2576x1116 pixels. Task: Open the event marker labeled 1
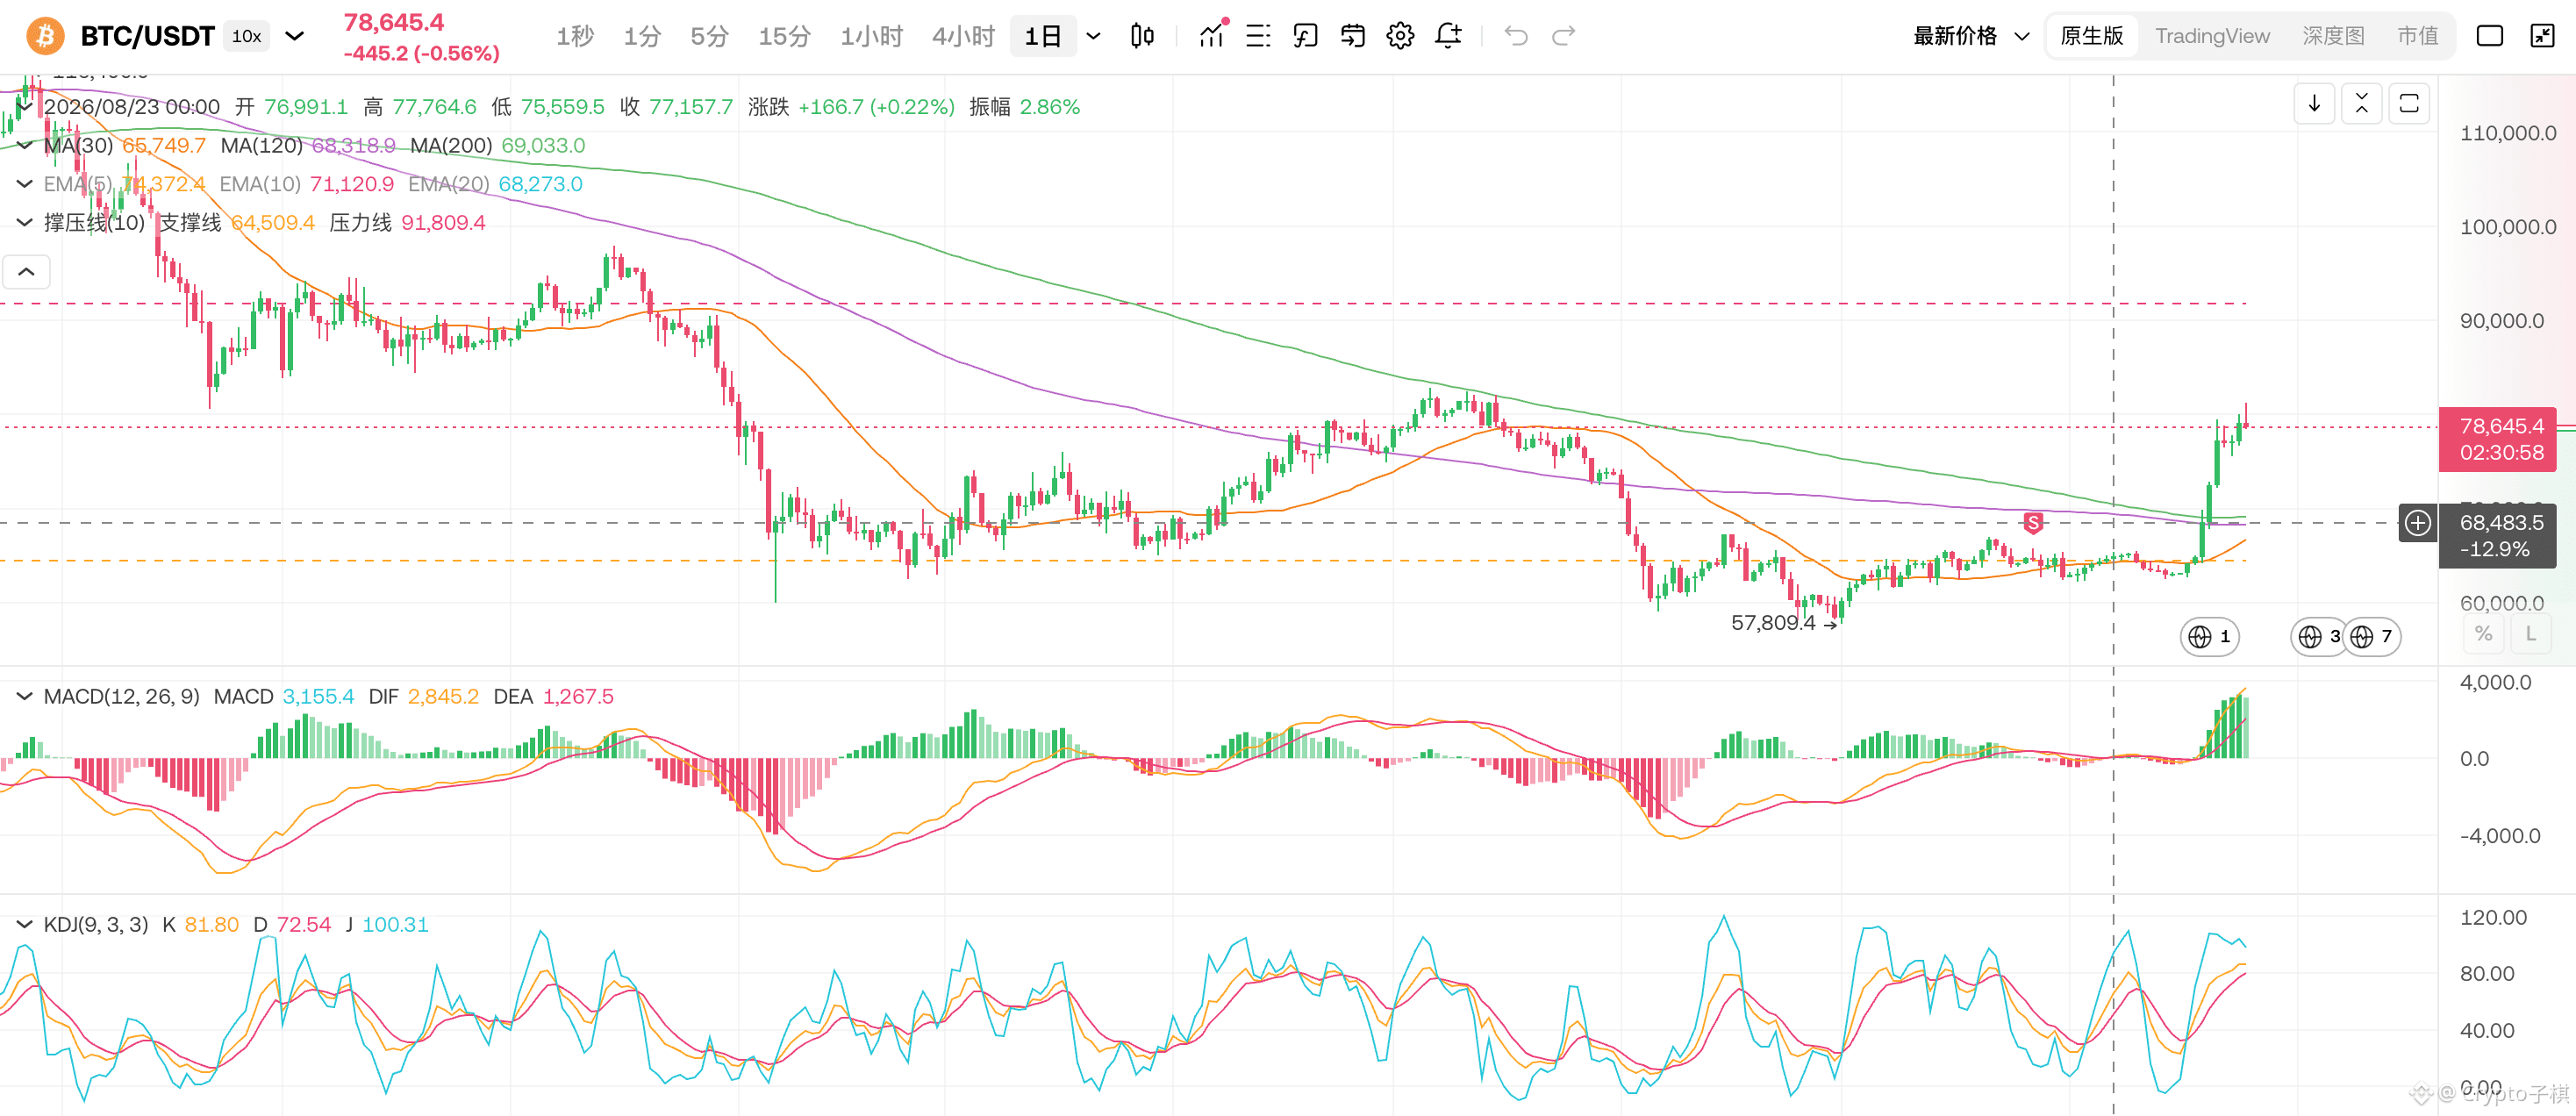click(2209, 636)
